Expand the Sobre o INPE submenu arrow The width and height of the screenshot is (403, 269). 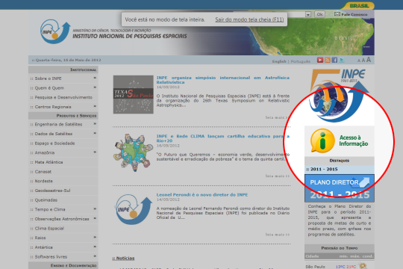95,78
